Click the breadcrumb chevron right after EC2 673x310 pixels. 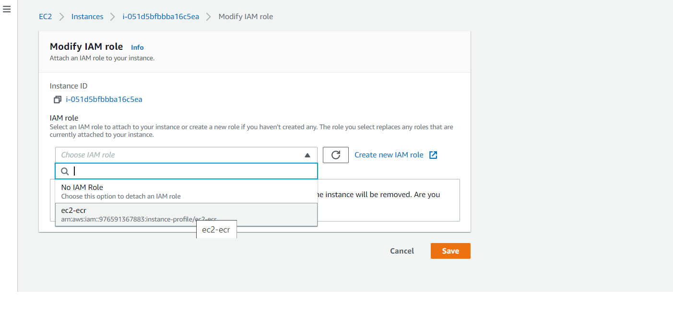(61, 17)
